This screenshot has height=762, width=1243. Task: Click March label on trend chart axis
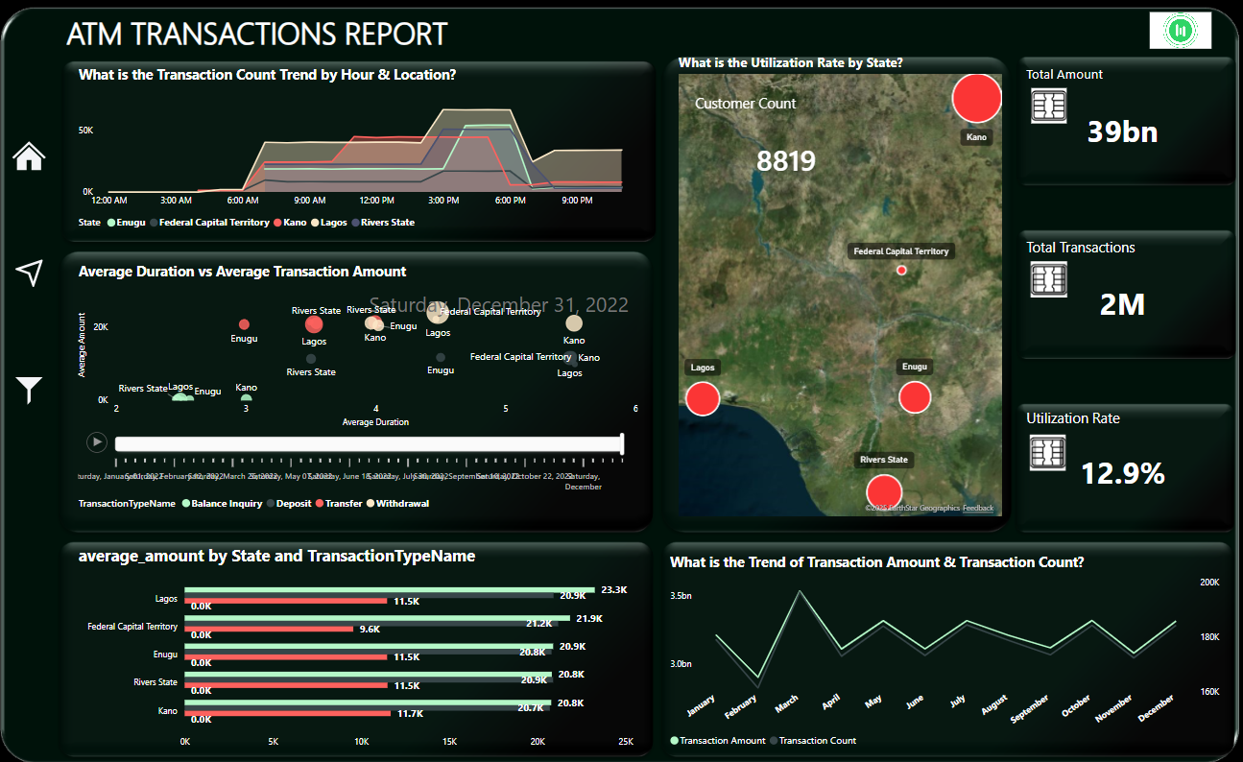pos(787,703)
